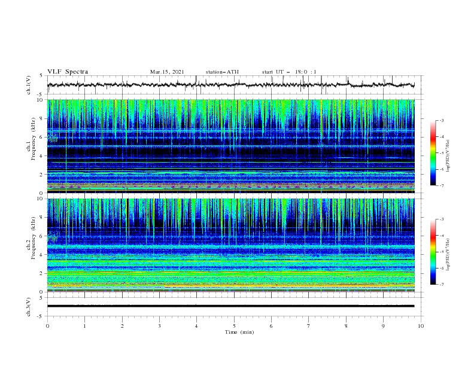Screen dimensions: 474x366
Task: Click the "-7" tick on ch.2 color bar
Action: [x=441, y=285]
